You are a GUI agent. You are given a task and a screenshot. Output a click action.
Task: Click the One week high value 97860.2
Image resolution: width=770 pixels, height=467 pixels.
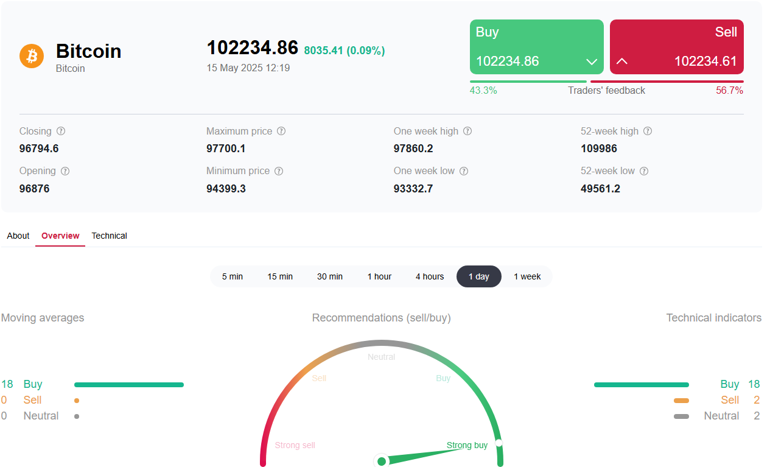[x=413, y=149]
